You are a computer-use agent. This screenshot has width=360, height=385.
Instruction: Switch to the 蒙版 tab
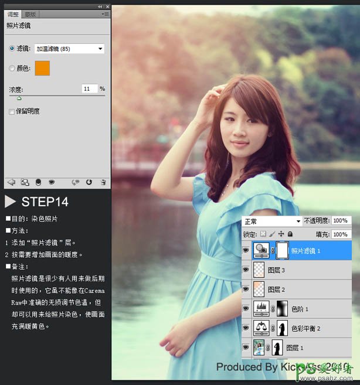tap(30, 13)
